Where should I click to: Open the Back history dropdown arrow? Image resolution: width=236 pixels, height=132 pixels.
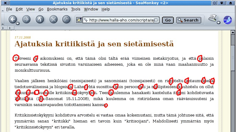pos(18,23)
